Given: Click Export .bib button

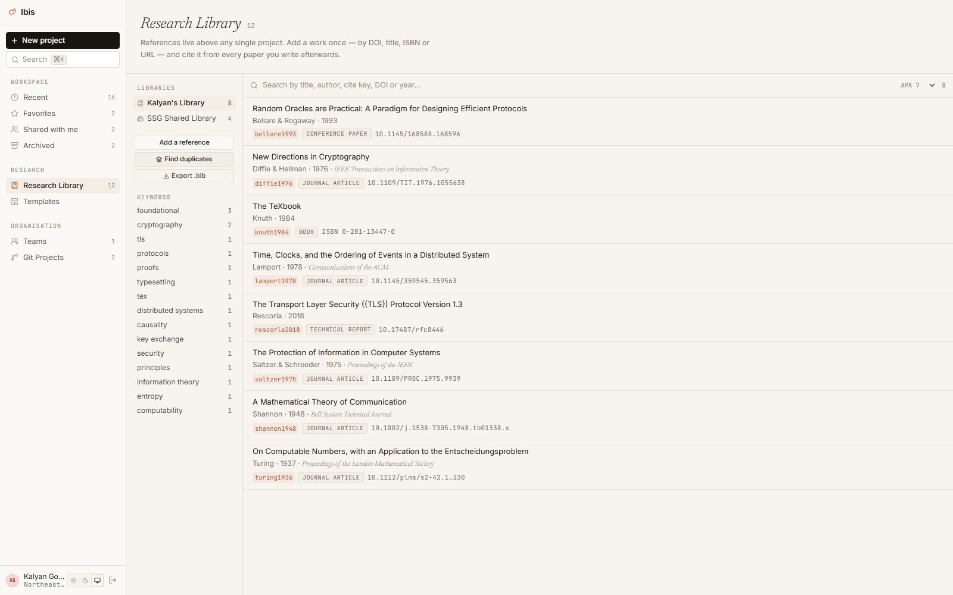Looking at the screenshot, I should click(184, 176).
